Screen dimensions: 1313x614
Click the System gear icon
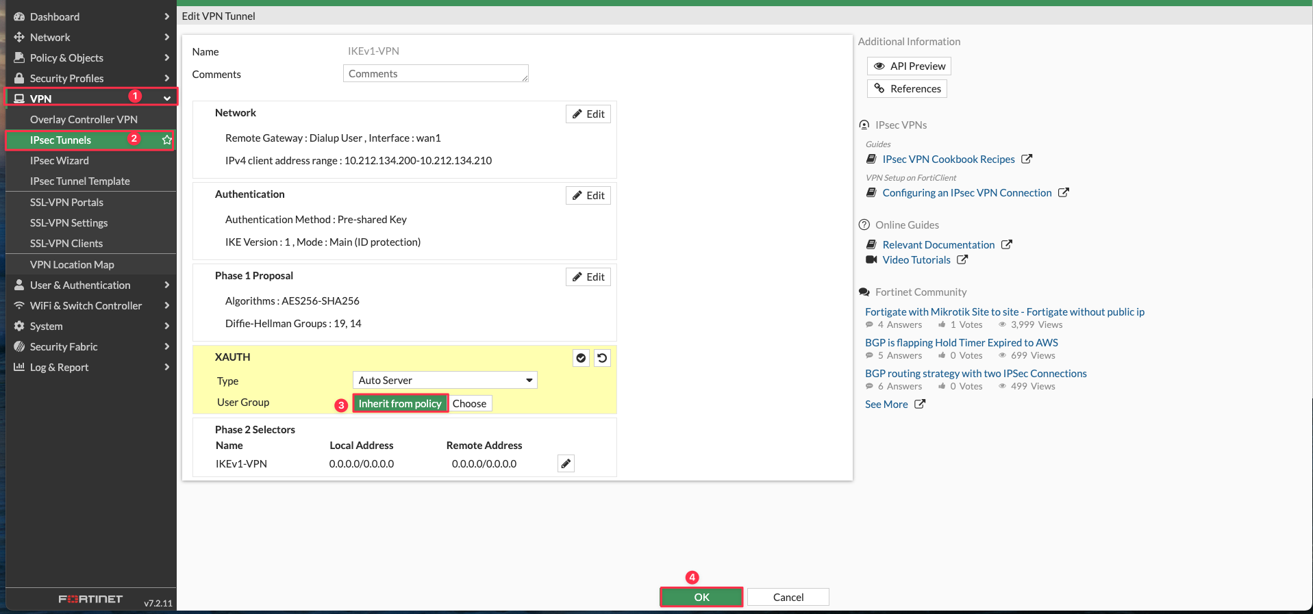[x=19, y=326]
